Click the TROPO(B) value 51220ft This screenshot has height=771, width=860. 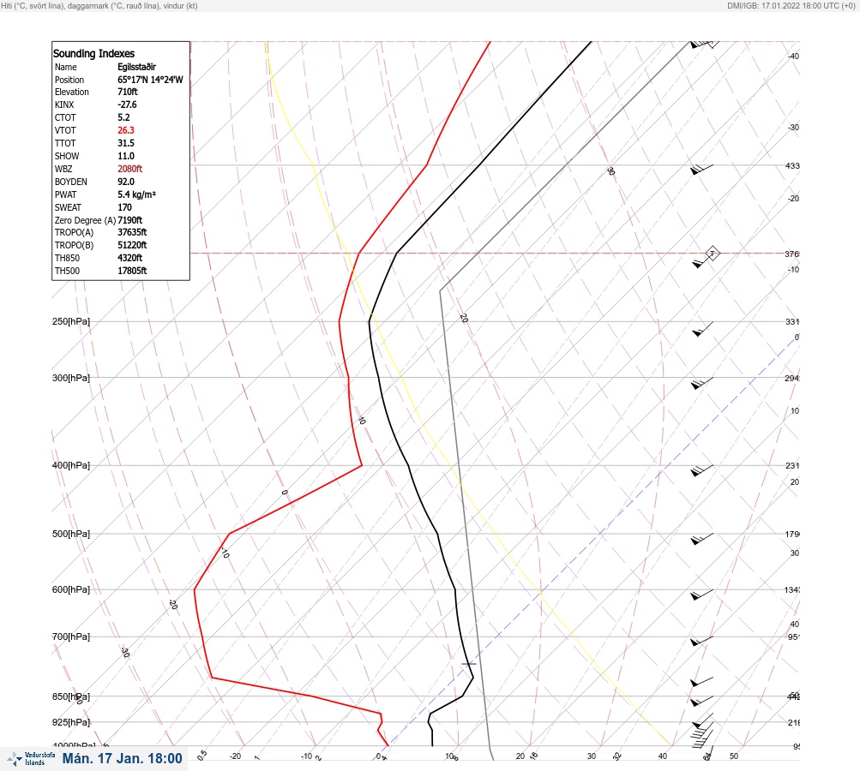[132, 245]
